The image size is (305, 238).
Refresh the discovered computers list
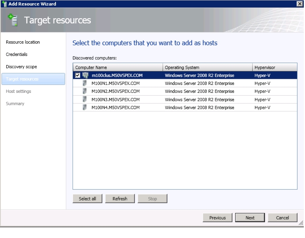click(x=120, y=199)
